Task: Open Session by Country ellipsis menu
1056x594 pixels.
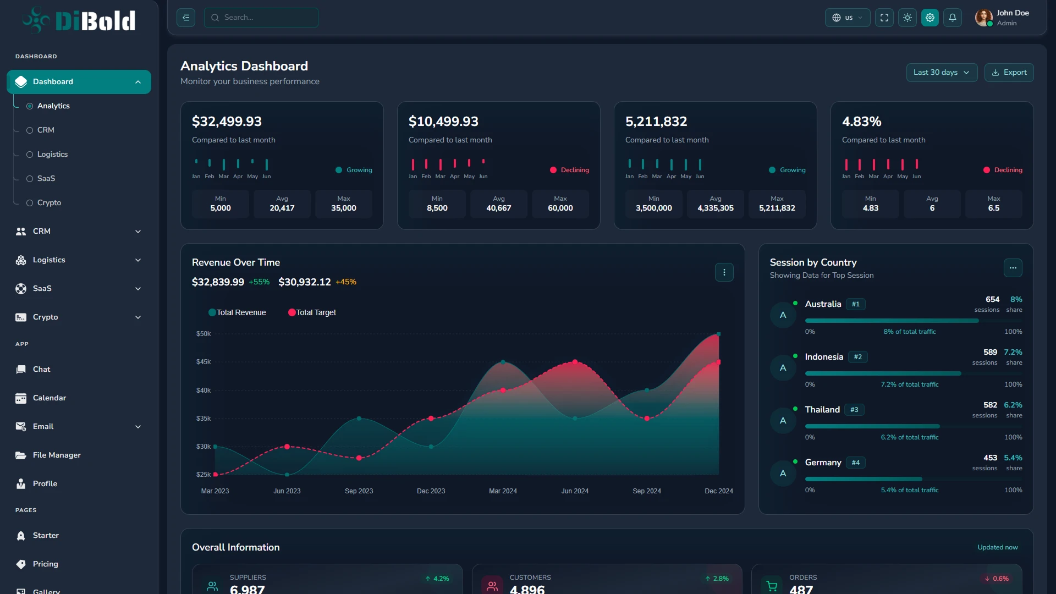Action: (x=1013, y=268)
